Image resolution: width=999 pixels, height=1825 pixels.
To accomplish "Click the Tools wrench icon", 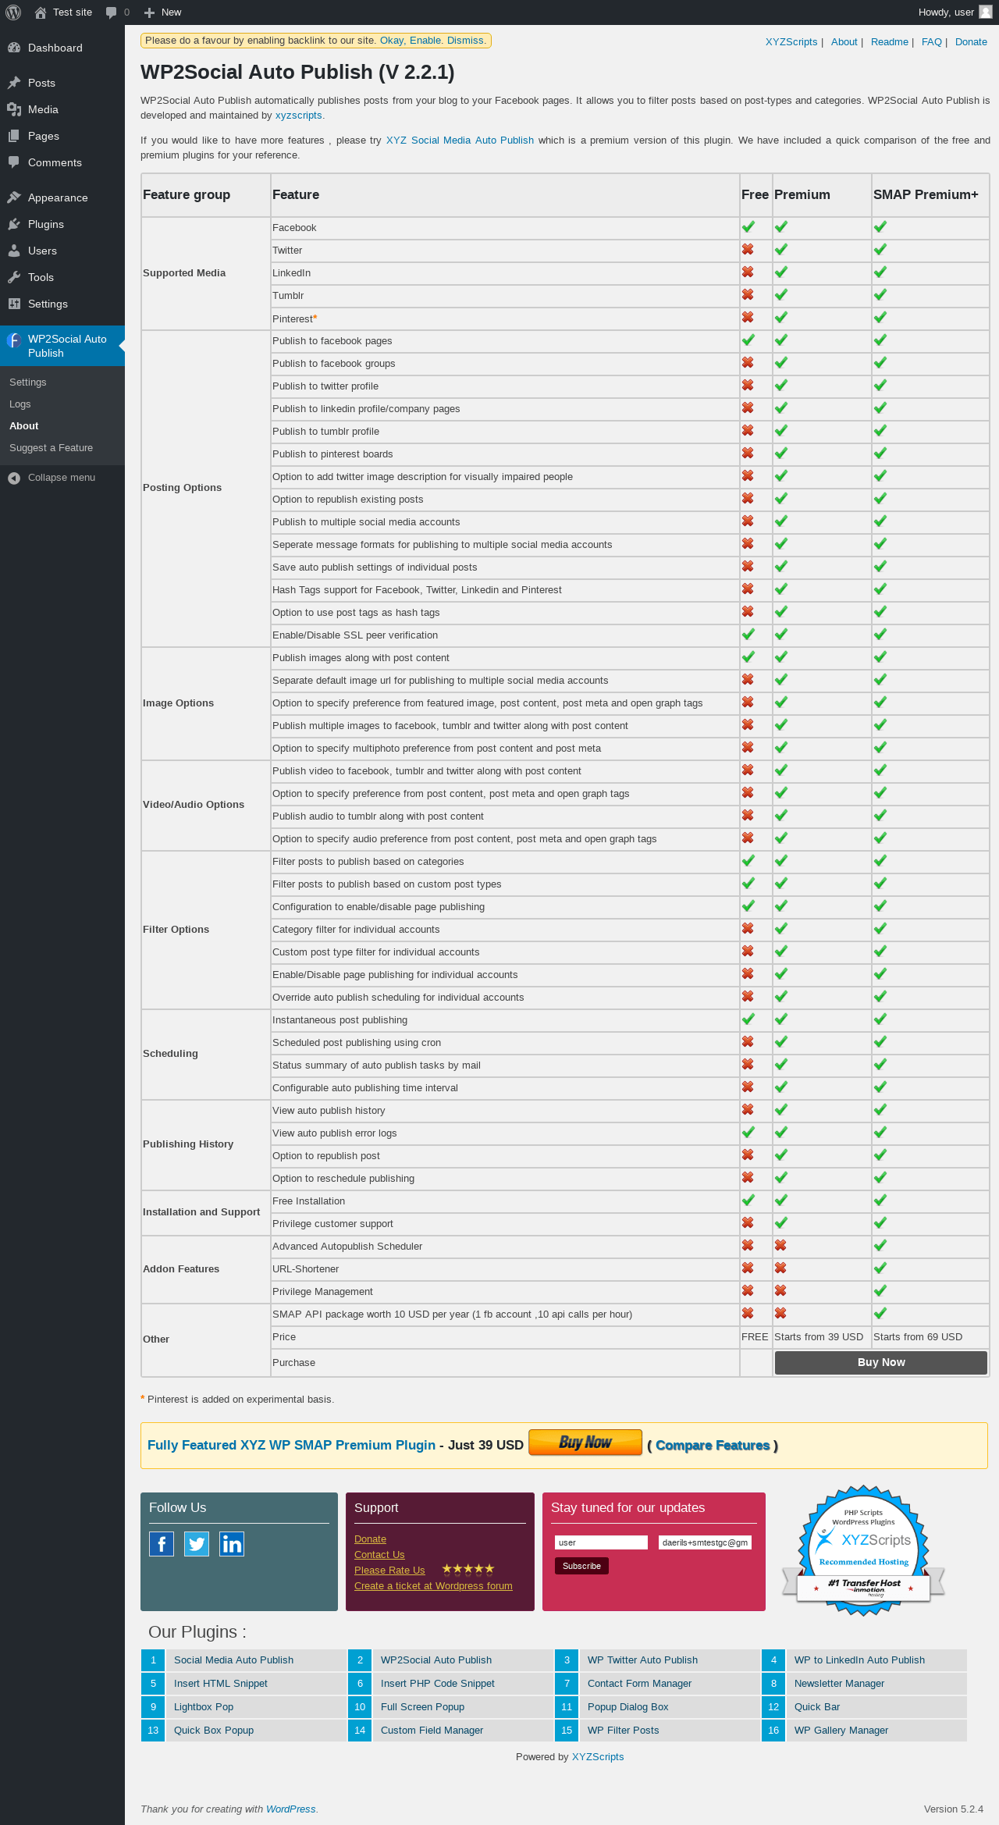I will click(14, 277).
